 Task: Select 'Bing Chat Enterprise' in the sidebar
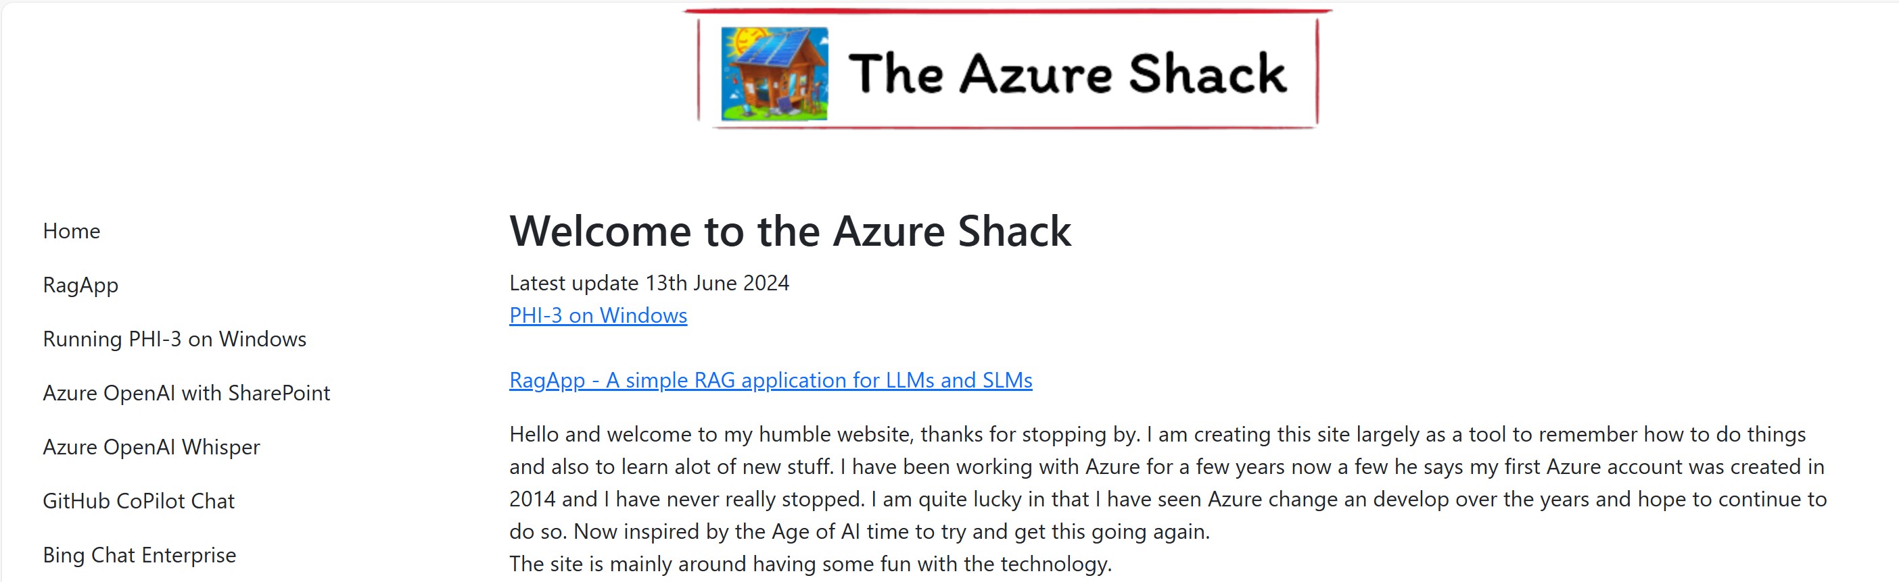click(139, 555)
